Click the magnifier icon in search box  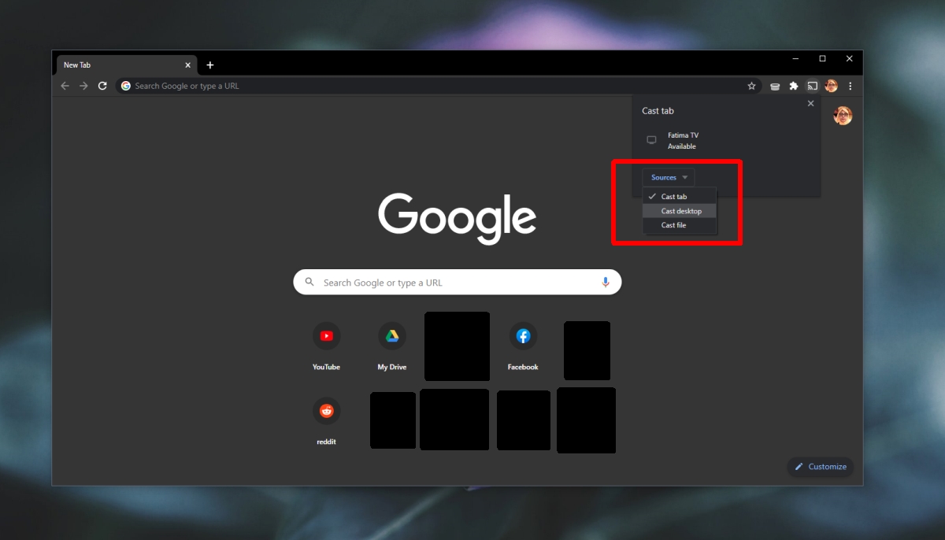309,283
